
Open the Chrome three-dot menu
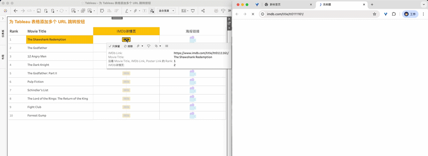(x=423, y=14)
